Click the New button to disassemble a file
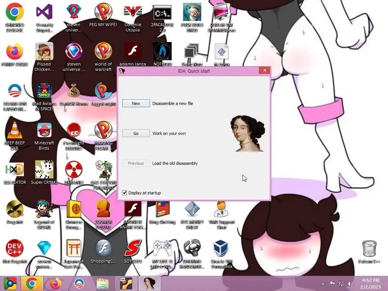 136,103
